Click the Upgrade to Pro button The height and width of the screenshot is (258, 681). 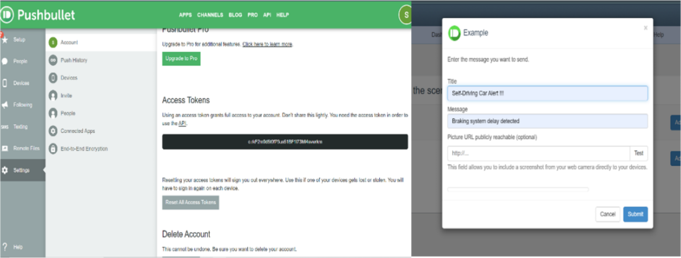click(x=181, y=59)
